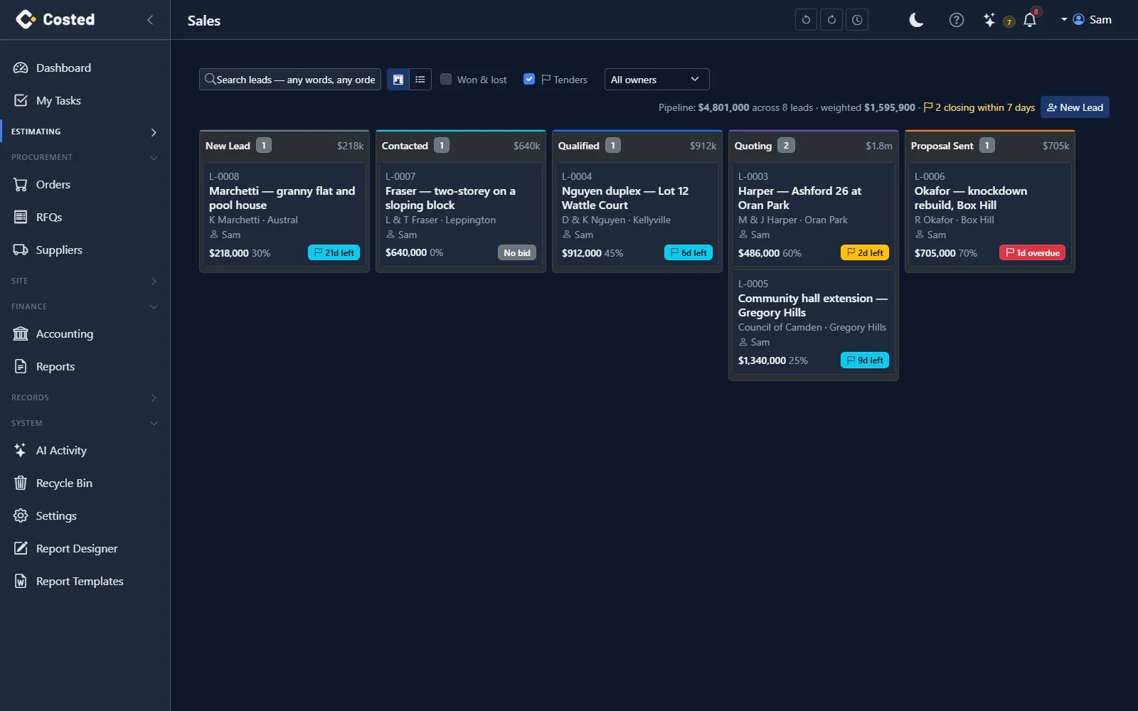Uncheck the Tenders checkbox

coord(529,79)
